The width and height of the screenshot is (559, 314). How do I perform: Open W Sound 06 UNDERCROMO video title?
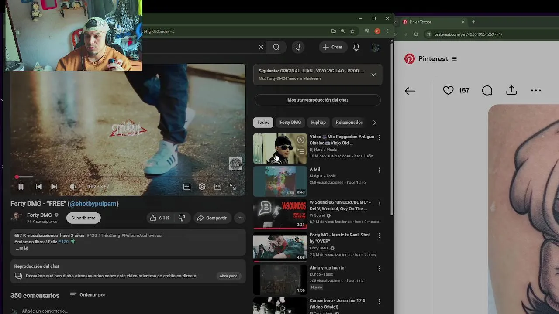340,205
